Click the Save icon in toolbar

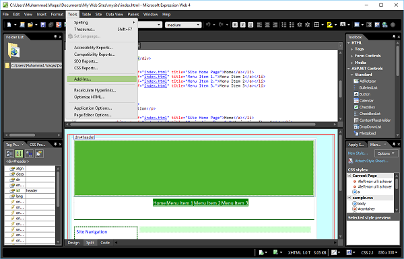coord(43,25)
